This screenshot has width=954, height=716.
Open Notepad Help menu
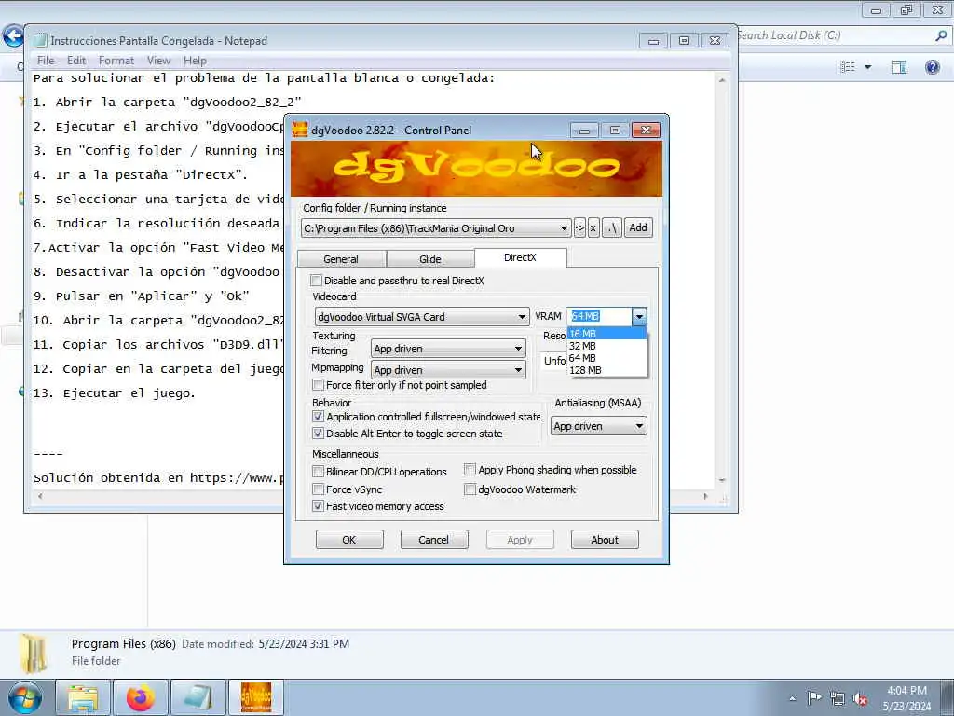(x=196, y=61)
